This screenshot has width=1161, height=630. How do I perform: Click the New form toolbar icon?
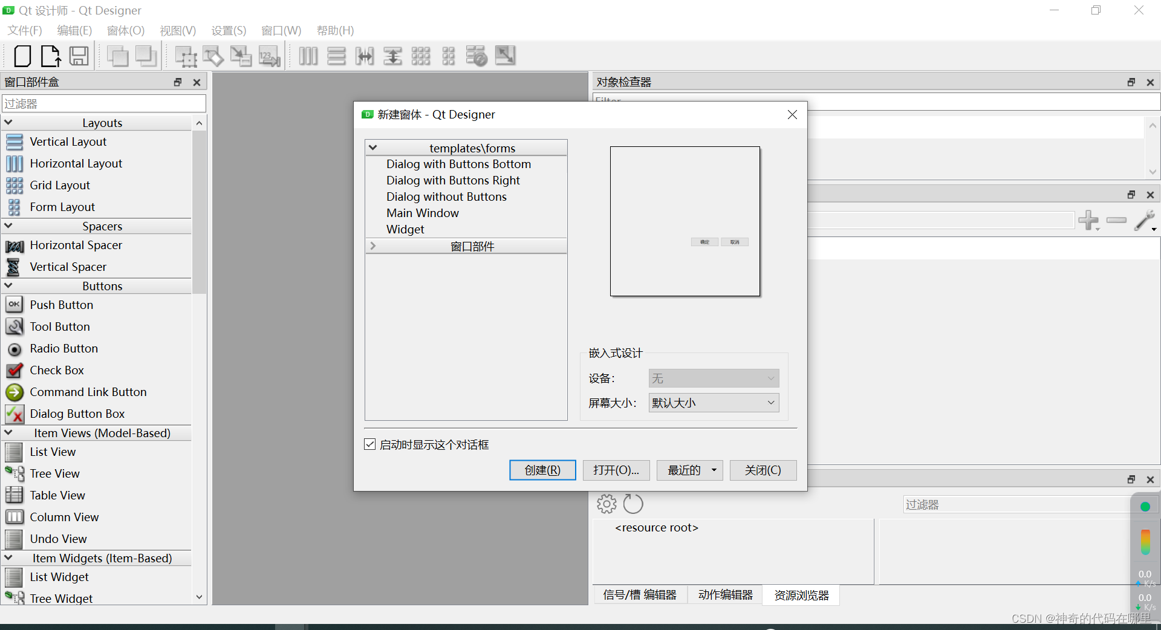click(22, 56)
